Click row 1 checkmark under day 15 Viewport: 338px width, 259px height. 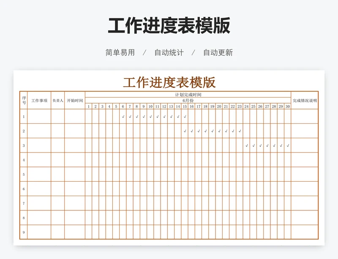click(185, 117)
